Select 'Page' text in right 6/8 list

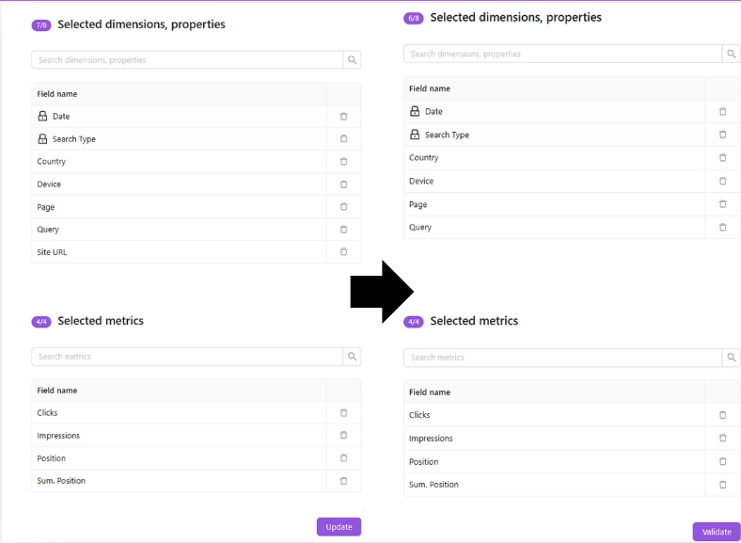pyautogui.click(x=418, y=204)
